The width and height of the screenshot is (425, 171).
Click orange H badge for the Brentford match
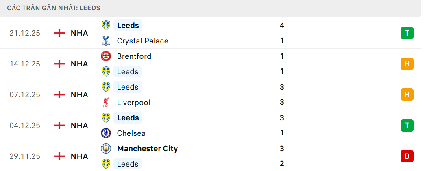click(407, 64)
